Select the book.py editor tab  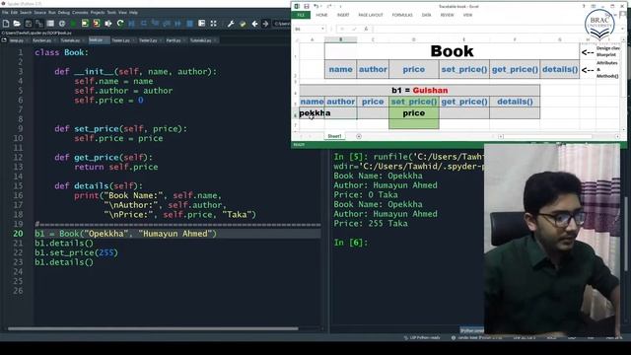pyautogui.click(x=99, y=40)
